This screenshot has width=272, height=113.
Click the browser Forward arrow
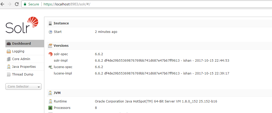pos(10,4)
